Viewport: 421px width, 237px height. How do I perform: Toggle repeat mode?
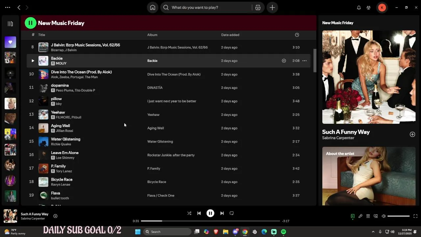point(232,213)
